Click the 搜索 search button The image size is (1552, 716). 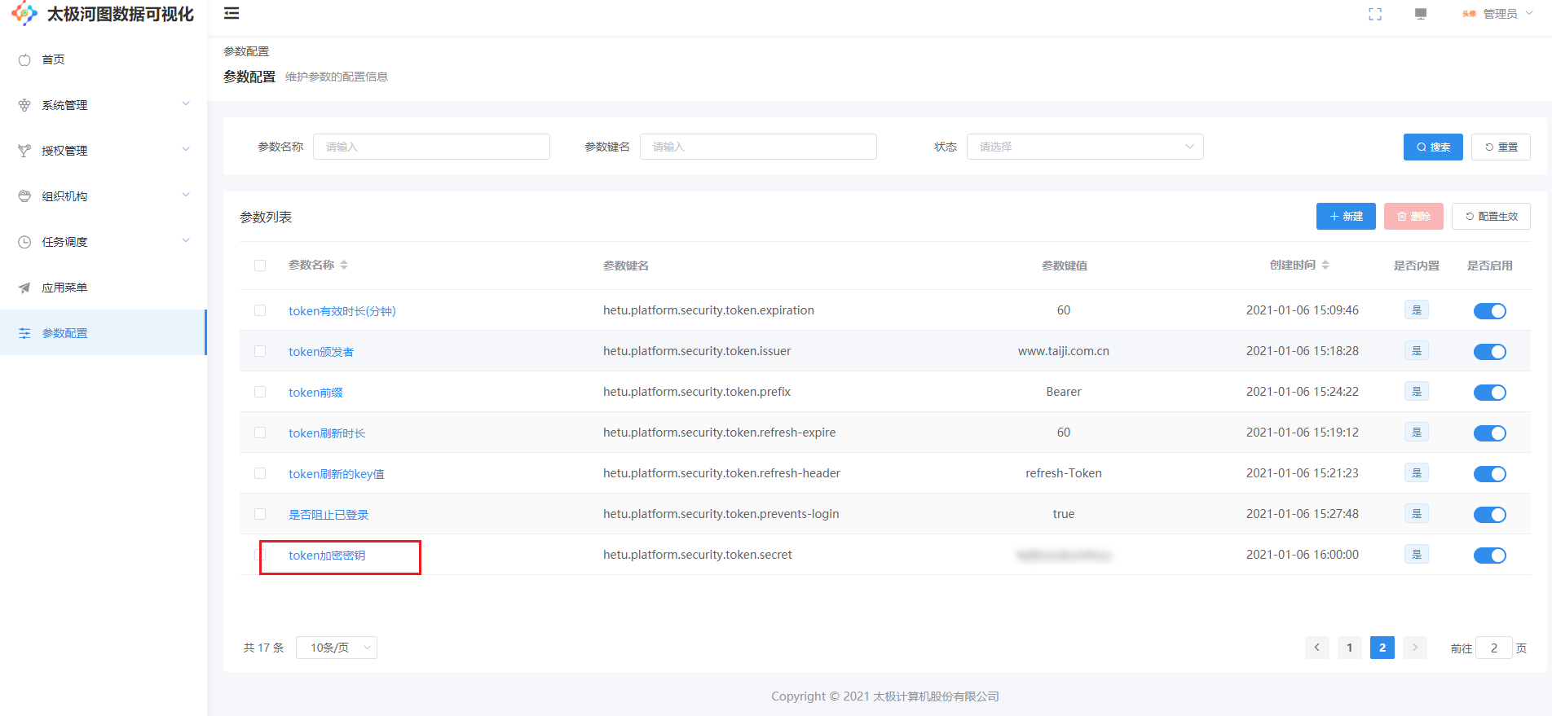(x=1433, y=147)
